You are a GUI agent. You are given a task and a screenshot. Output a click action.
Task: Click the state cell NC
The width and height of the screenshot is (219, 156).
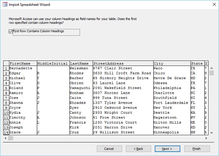pos(197,93)
